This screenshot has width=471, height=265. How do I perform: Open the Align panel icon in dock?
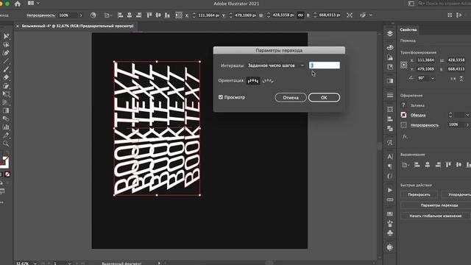click(x=390, y=119)
